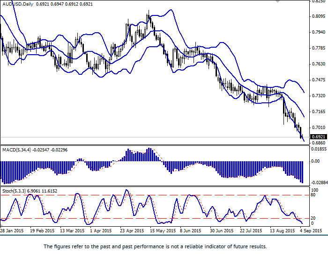Screen dimensions: 328x258
Task: Click the 0.7785 price axis level
Action: [319, 48]
